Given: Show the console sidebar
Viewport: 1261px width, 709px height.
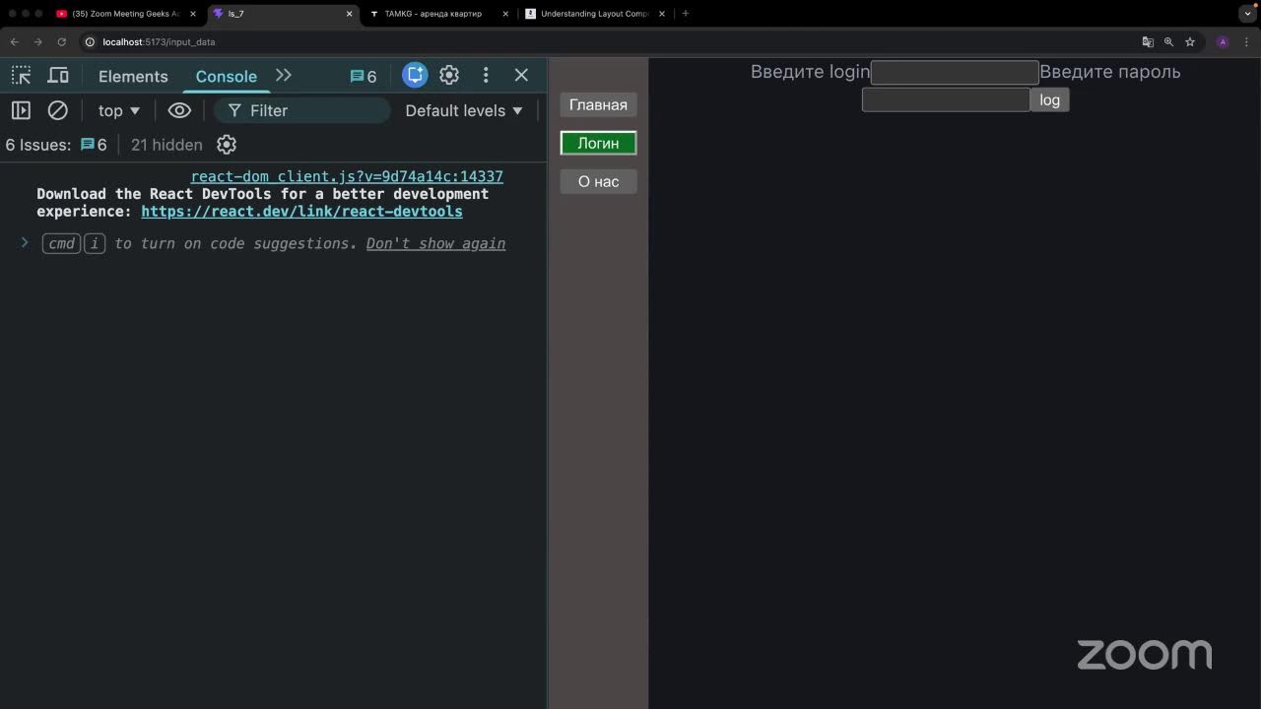Looking at the screenshot, I should 21,110.
